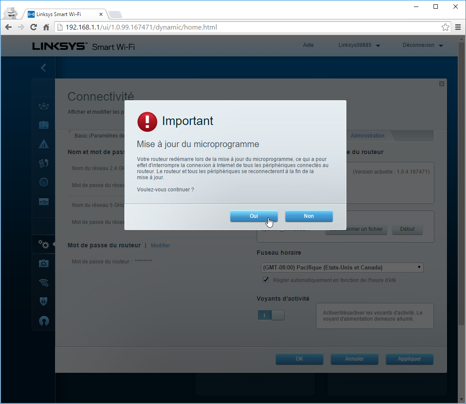Toggle automatic daylight saving time checkbox
466x404 pixels.
[x=266, y=280]
